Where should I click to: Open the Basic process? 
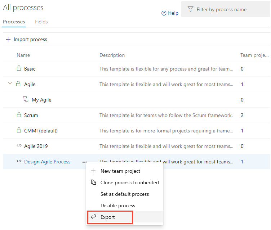30,69
